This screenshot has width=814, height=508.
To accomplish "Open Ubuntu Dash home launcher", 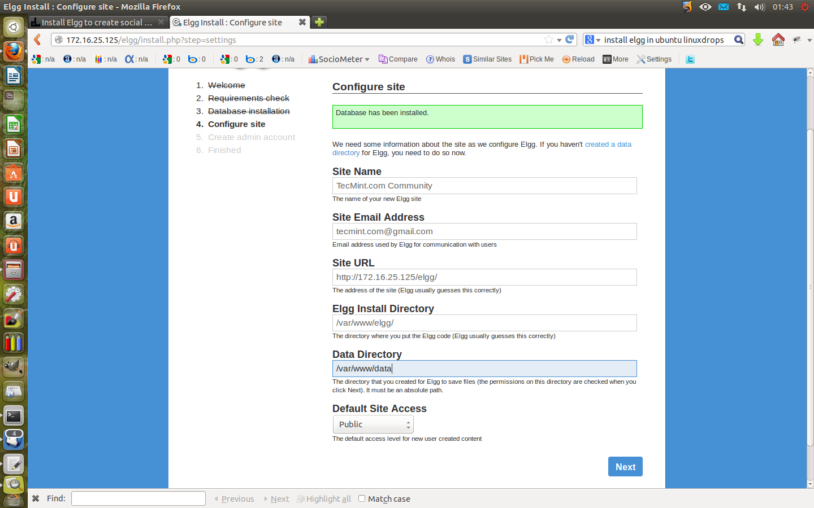I will pos(14,27).
